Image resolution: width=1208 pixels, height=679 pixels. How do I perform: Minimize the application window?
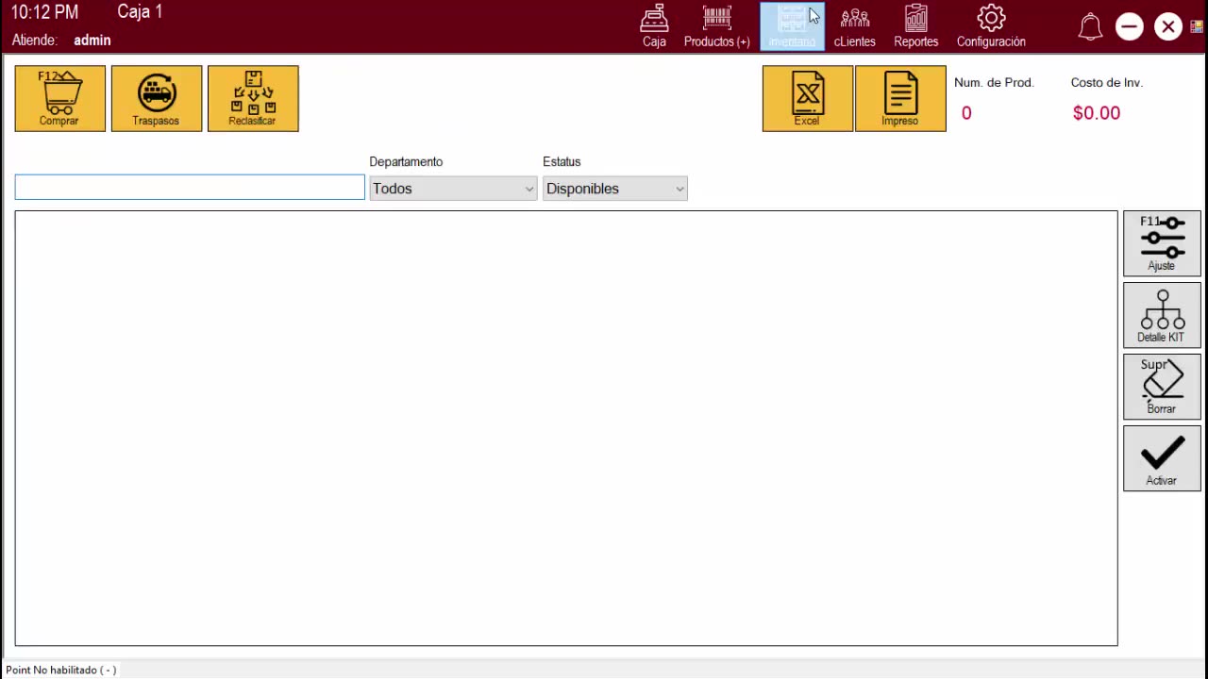[1129, 26]
